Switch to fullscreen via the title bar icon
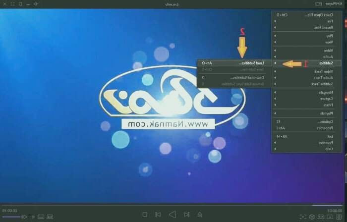 pos(13,4)
